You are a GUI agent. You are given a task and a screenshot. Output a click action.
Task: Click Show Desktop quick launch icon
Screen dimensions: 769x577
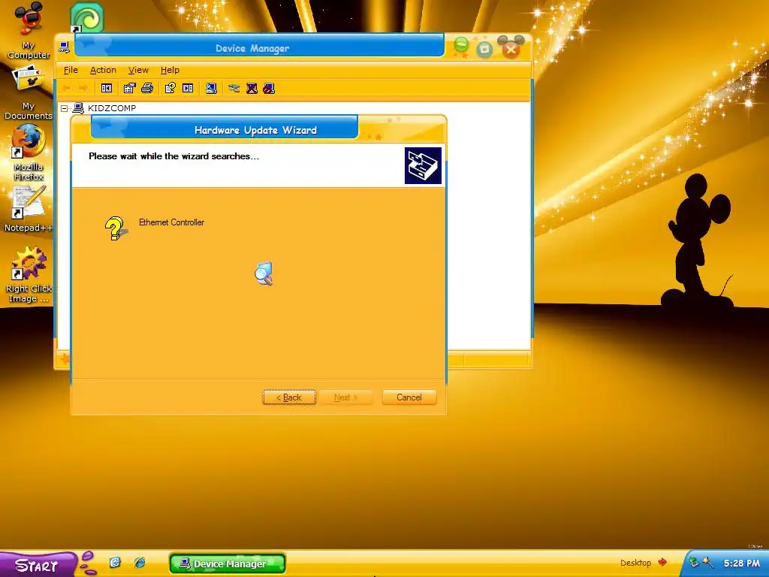pyautogui.click(x=115, y=562)
